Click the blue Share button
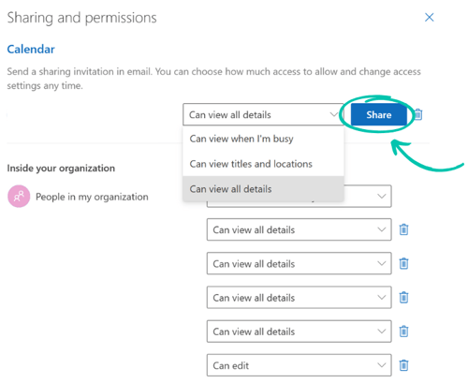This screenshot has width=468, height=383. (379, 114)
